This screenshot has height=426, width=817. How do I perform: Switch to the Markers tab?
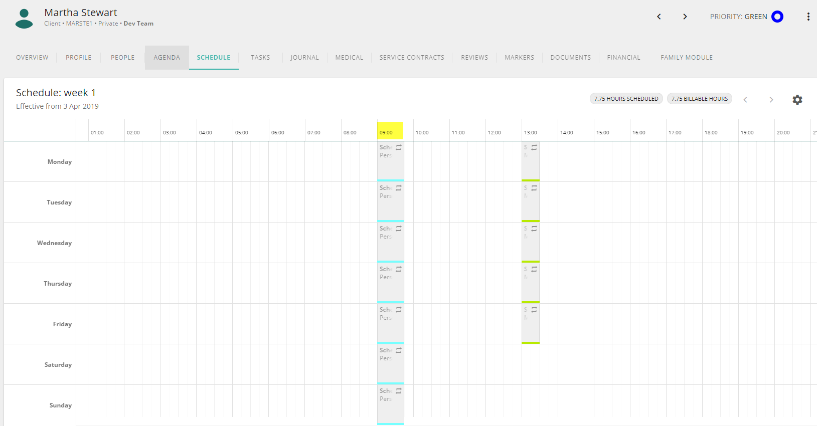(x=520, y=58)
